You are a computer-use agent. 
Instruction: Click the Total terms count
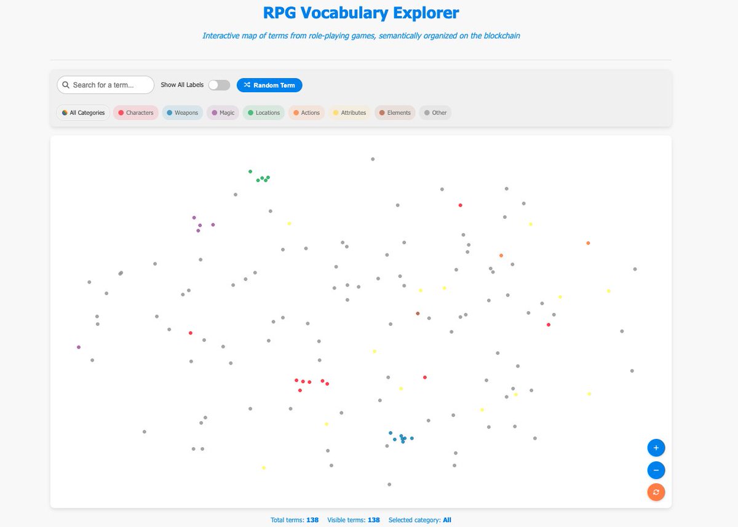tap(295, 520)
